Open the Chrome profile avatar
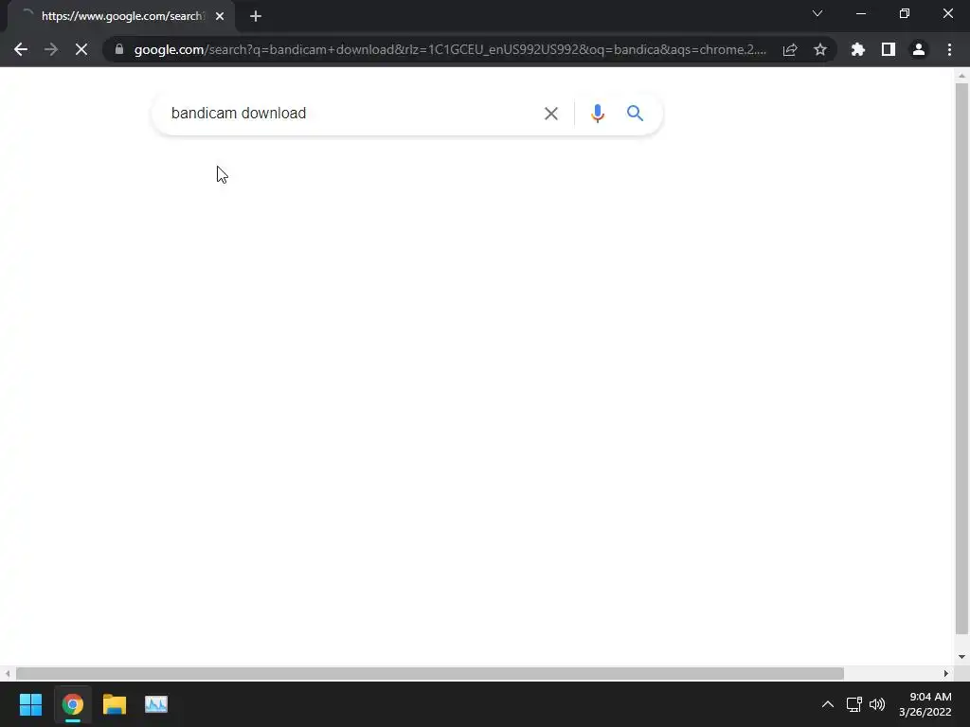 click(x=919, y=49)
